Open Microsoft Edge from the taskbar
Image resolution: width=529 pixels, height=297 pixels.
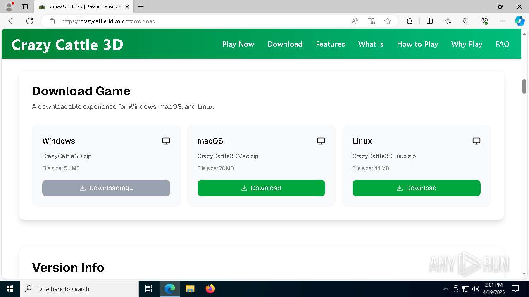pos(170,289)
